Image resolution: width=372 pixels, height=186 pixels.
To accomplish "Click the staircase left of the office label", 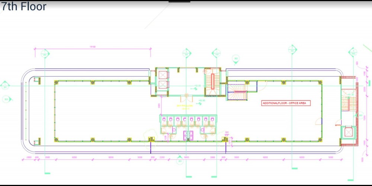I will click(237, 93).
